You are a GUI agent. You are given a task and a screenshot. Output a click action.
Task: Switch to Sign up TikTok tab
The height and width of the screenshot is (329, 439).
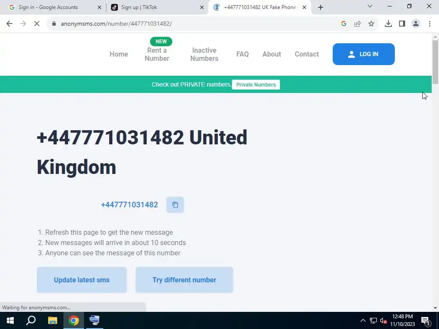[x=157, y=7]
